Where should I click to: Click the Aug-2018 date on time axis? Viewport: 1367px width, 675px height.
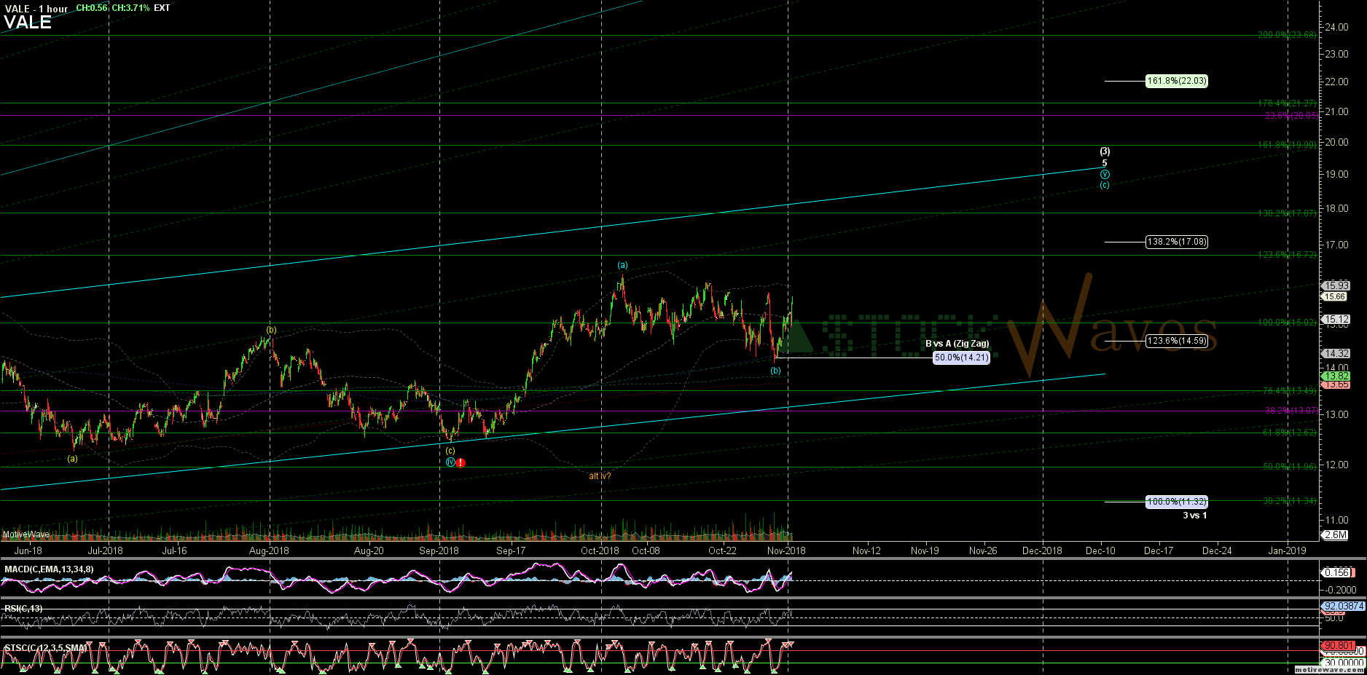pyautogui.click(x=269, y=550)
